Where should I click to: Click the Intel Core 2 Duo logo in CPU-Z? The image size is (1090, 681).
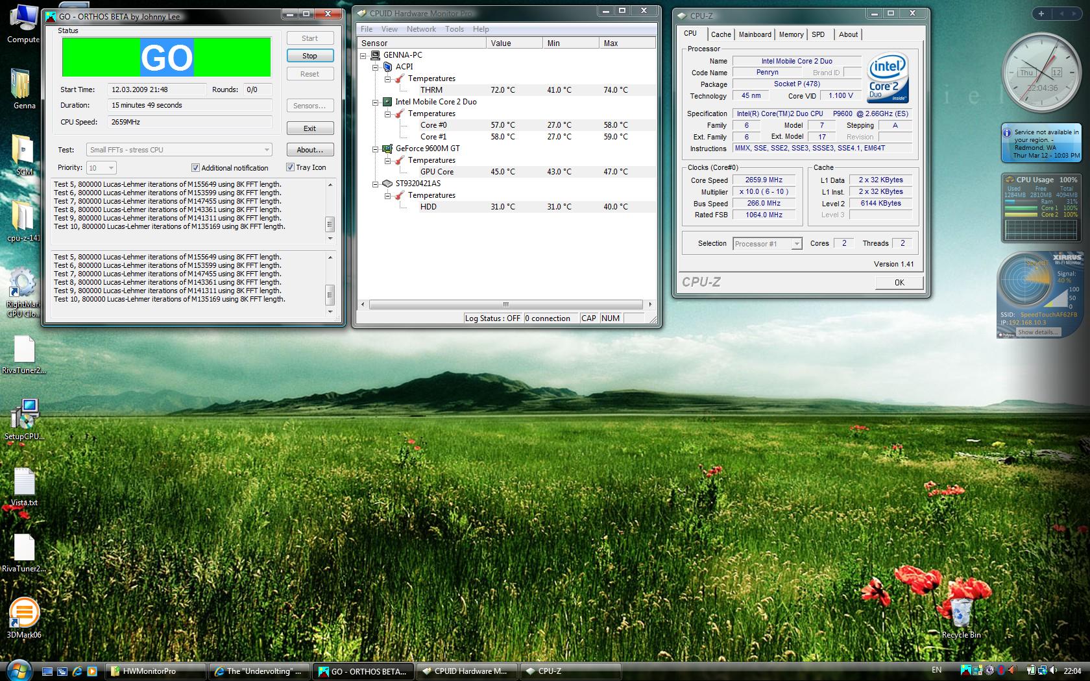pos(888,78)
